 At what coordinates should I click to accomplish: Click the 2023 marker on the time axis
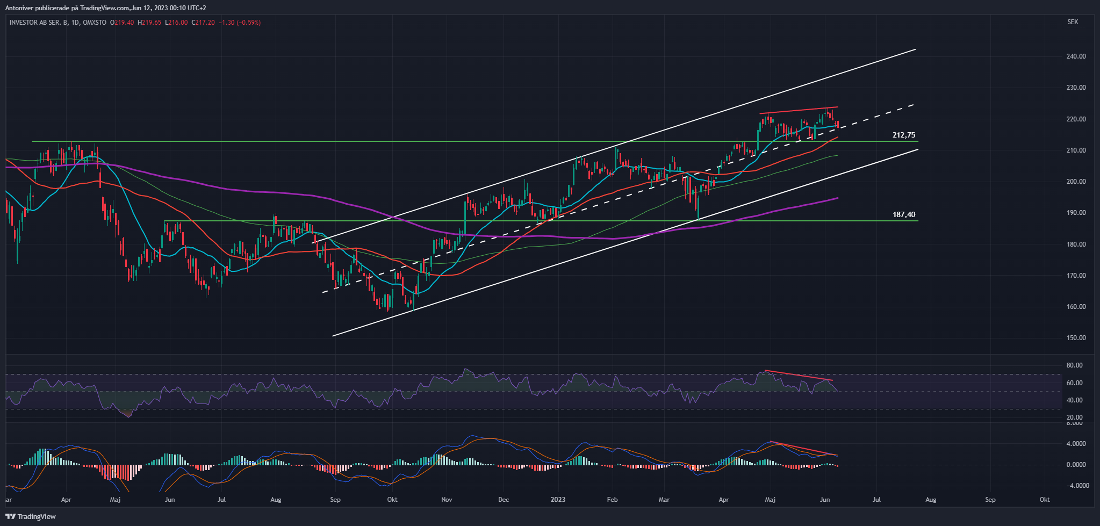[x=558, y=500]
